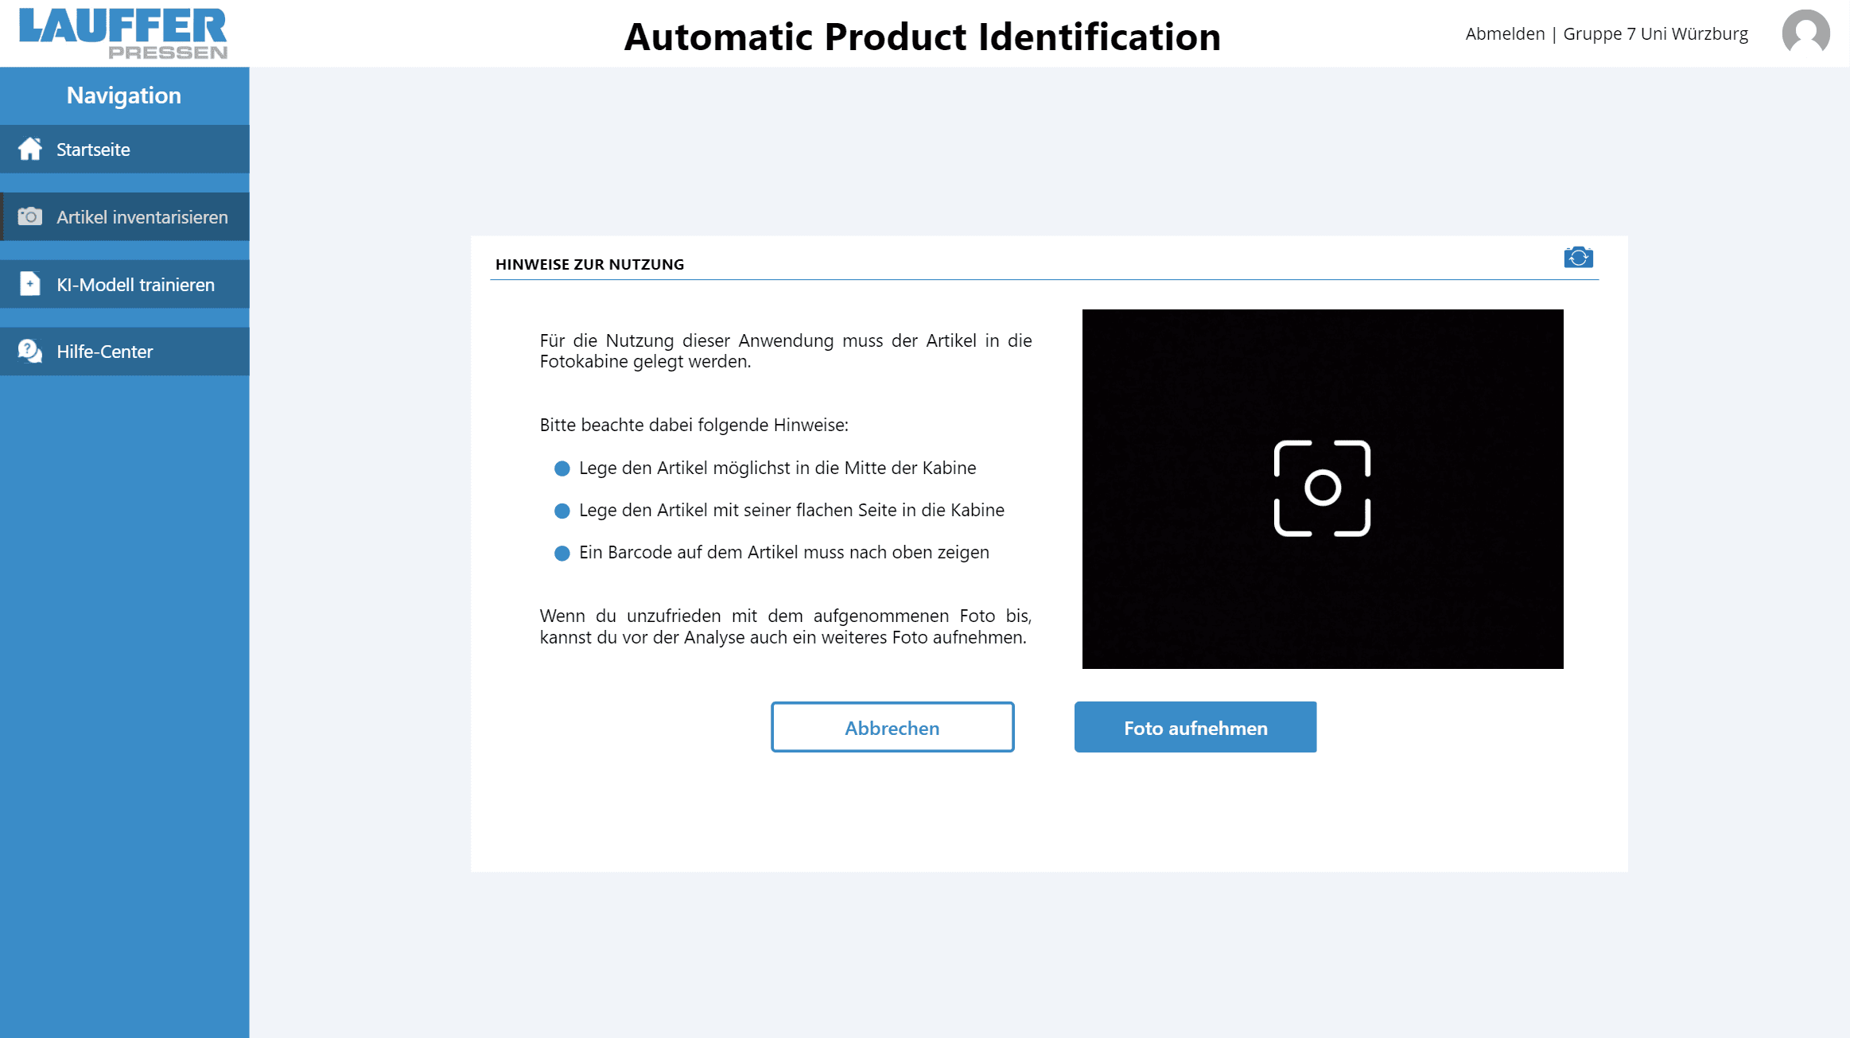Viewport: 1850px width, 1038px height.
Task: Click the camera icon beside Artikel inventarisieren
Action: click(x=30, y=216)
